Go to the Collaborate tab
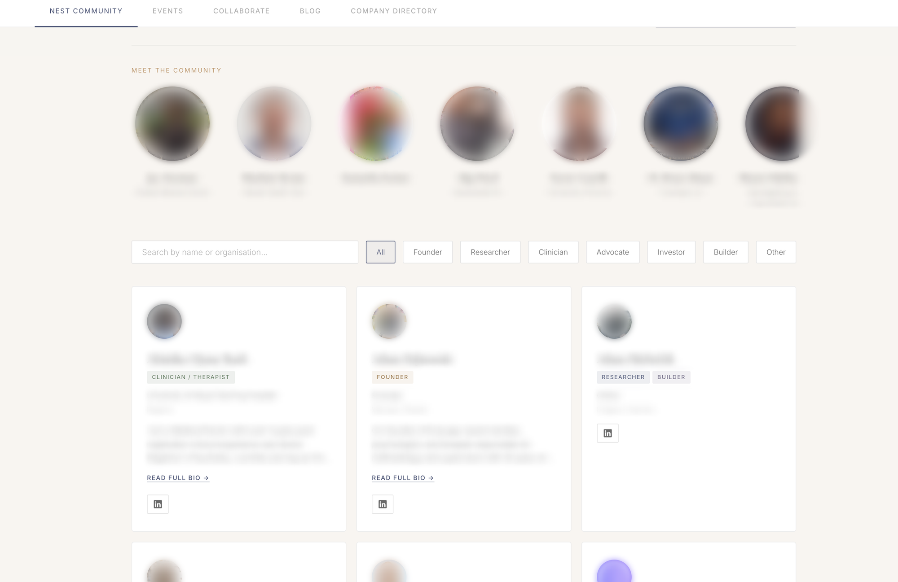The image size is (898, 582). (x=242, y=11)
